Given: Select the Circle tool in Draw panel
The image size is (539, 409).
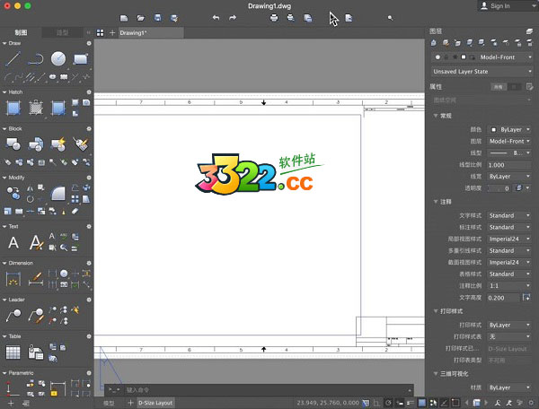Looking at the screenshot, I should click(58, 59).
